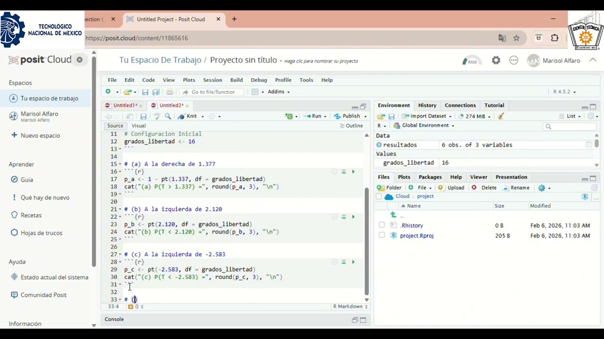Click the Print icon in the main toolbar
The width and height of the screenshot is (604, 339).
170,92
